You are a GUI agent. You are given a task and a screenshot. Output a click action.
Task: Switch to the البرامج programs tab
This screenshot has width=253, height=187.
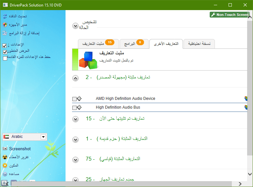coord(134,44)
